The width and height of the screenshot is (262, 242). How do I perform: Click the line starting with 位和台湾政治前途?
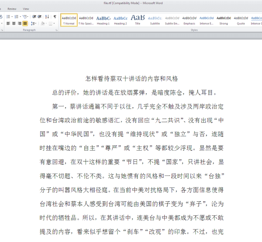pyautogui.click(x=132, y=120)
